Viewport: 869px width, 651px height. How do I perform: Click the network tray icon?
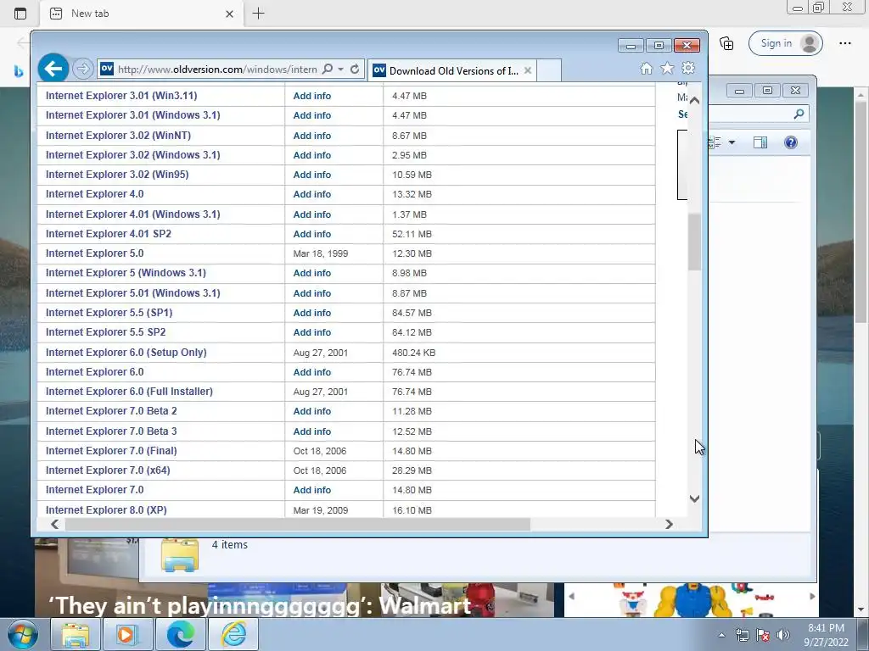point(742,635)
